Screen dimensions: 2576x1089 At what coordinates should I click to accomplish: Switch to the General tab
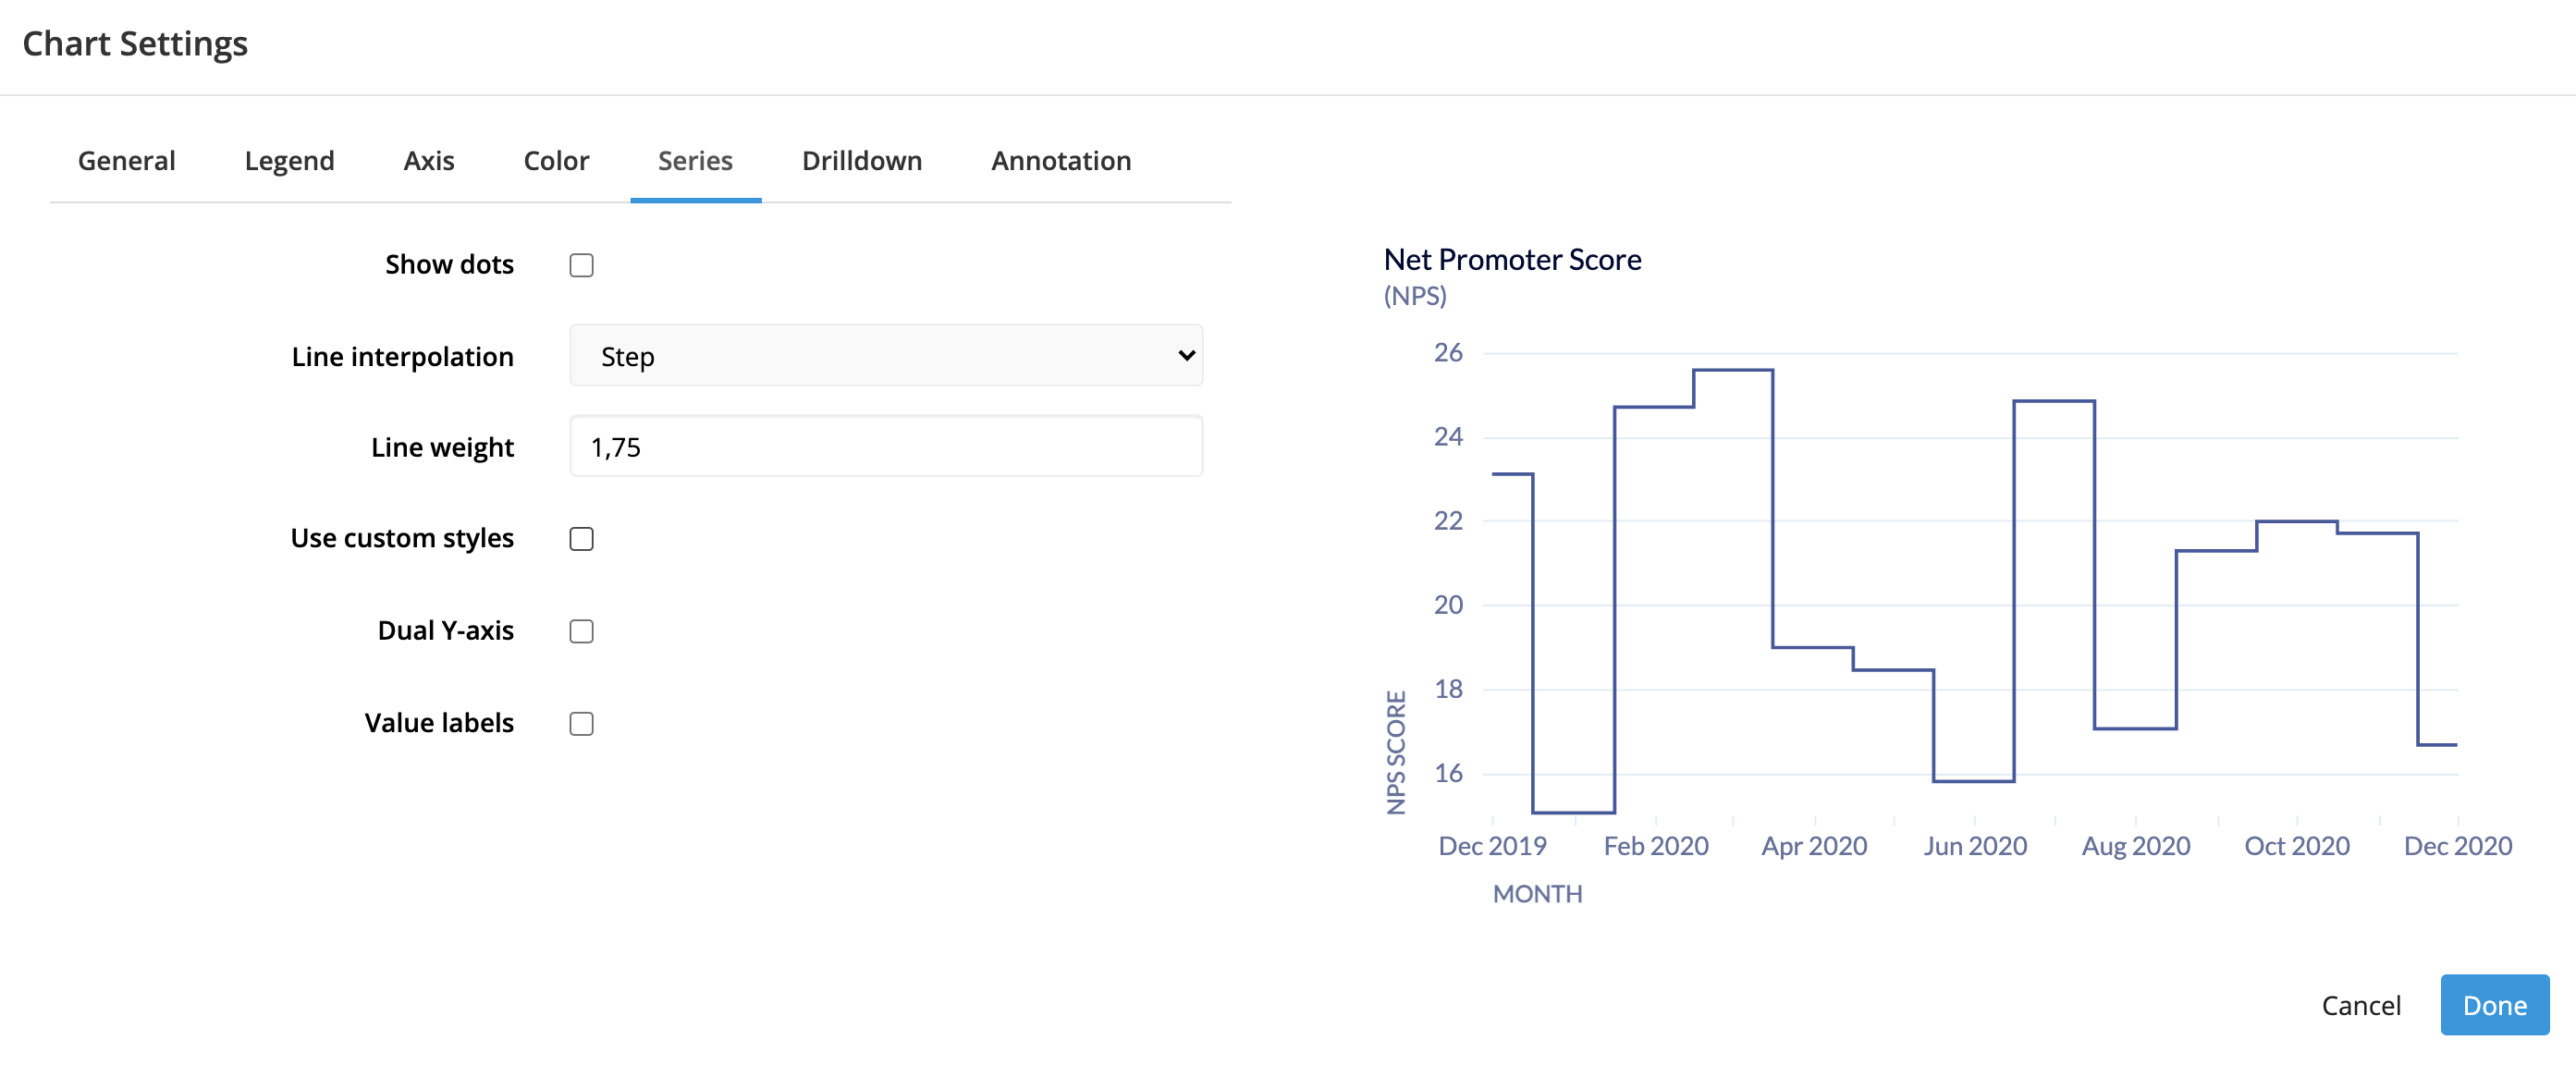[x=127, y=161]
